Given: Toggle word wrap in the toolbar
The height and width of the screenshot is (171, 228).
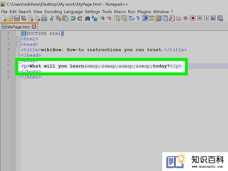Looking at the screenshot, I should 132,18.
